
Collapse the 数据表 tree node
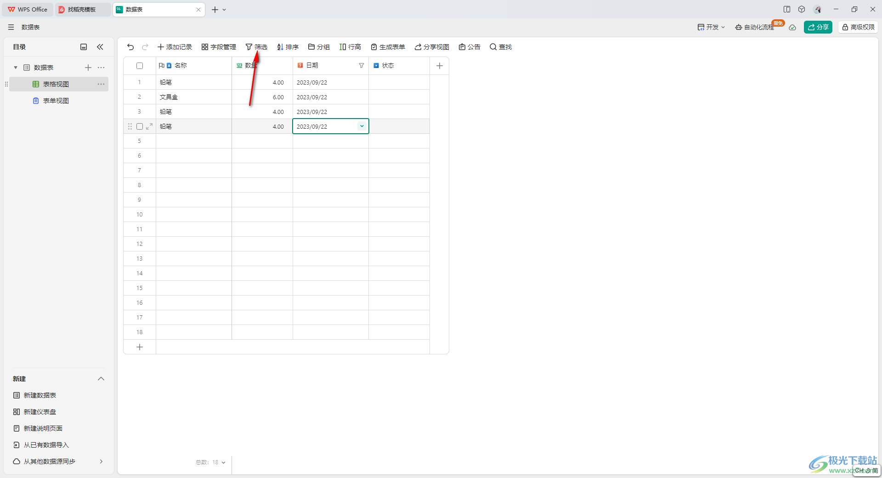click(16, 68)
